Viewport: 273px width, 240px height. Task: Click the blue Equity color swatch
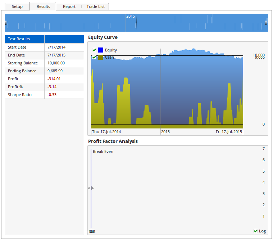pyautogui.click(x=101, y=50)
